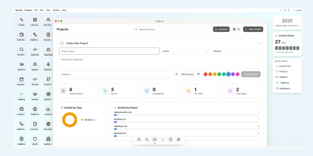This screenshot has height=156, width=313.
Task: Launch the NapCerts graduation cap icon
Action: pyautogui.click(x=22, y=65)
